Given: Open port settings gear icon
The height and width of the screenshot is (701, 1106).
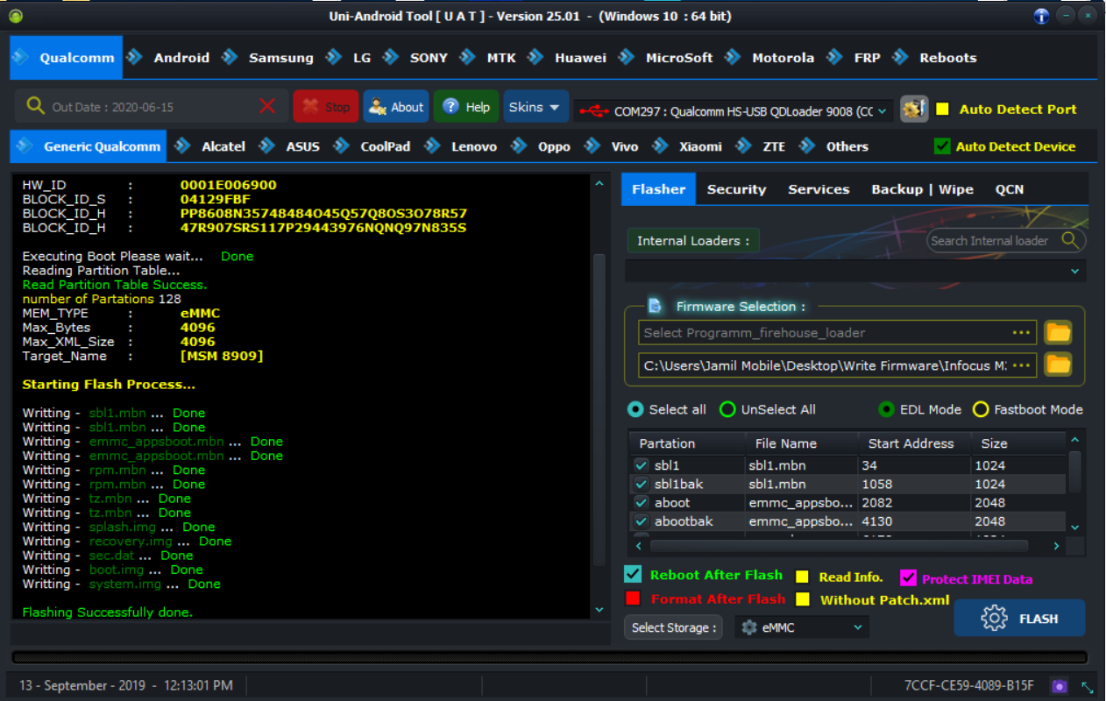Looking at the screenshot, I should pyautogui.click(x=914, y=110).
